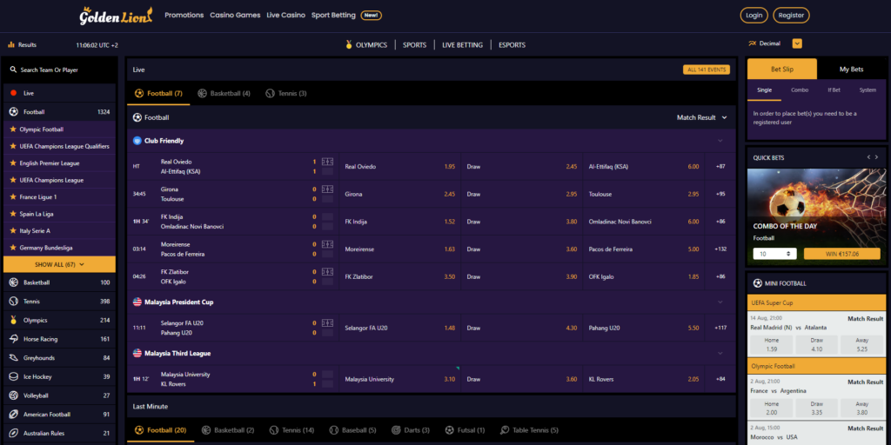The image size is (891, 445).
Task: Open Live Casino in top menu
Action: 285,16
